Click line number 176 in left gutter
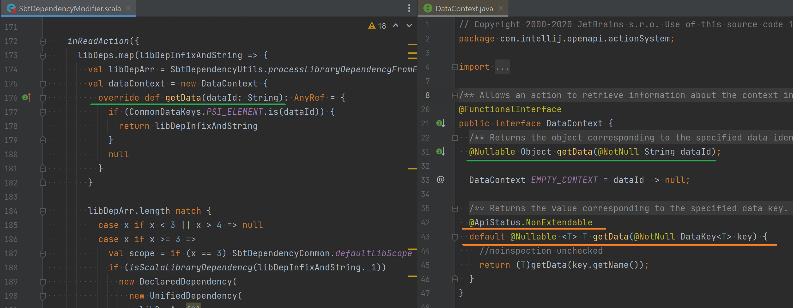793x308 pixels. (11, 98)
